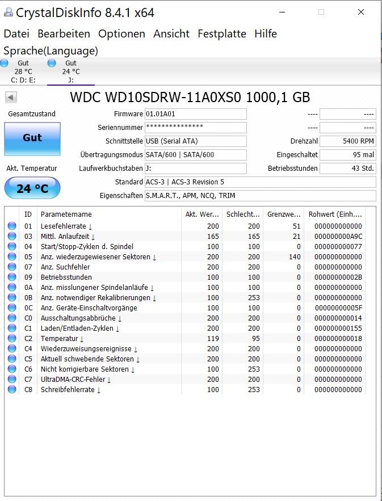
Task: Click the Gut health status button
Action: point(32,138)
